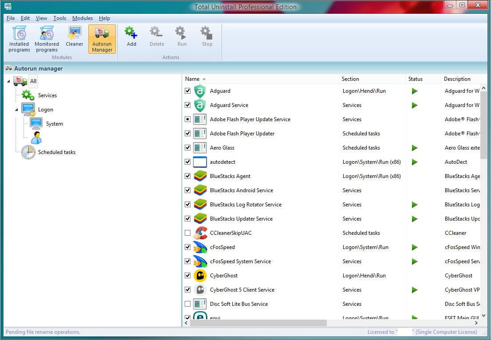Open the Cleaner module
Viewport: 491px width, 340px height.
click(74, 37)
